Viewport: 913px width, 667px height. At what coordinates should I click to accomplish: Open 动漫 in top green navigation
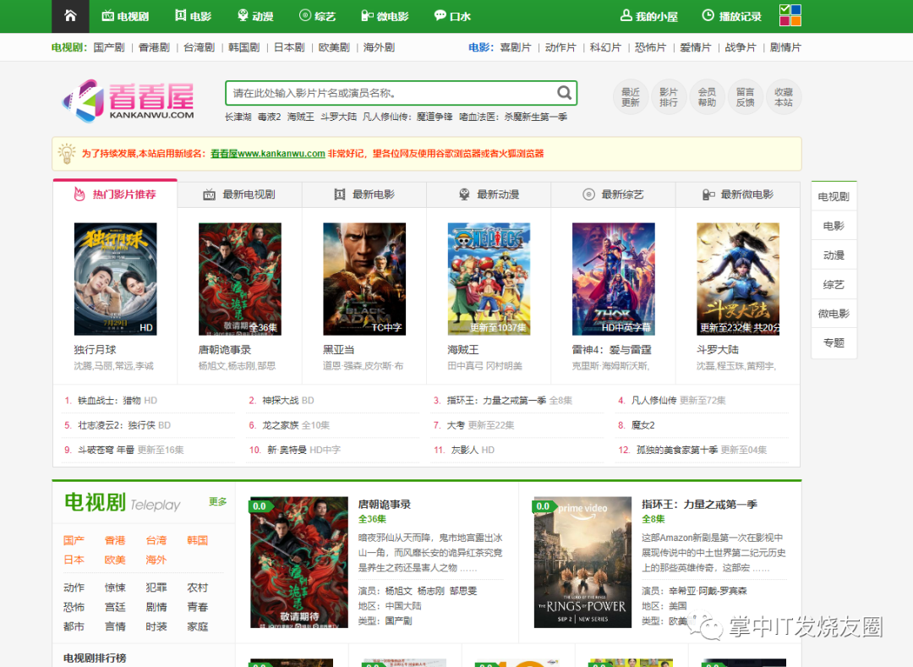[255, 16]
